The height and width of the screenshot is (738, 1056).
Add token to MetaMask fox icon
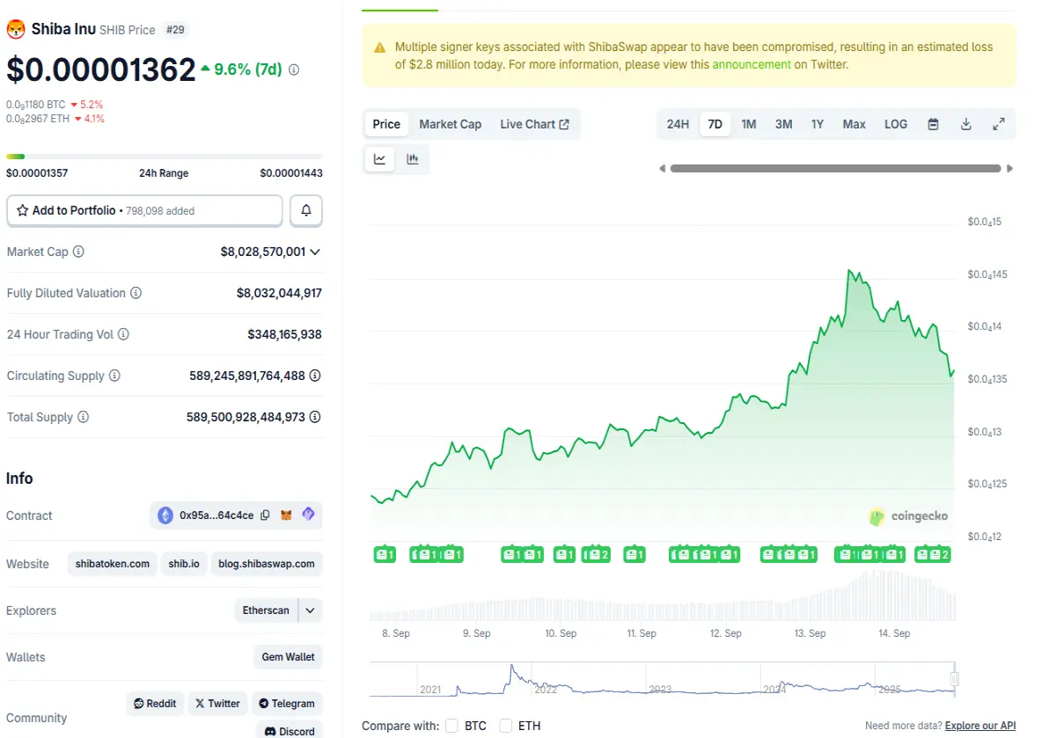tap(286, 515)
